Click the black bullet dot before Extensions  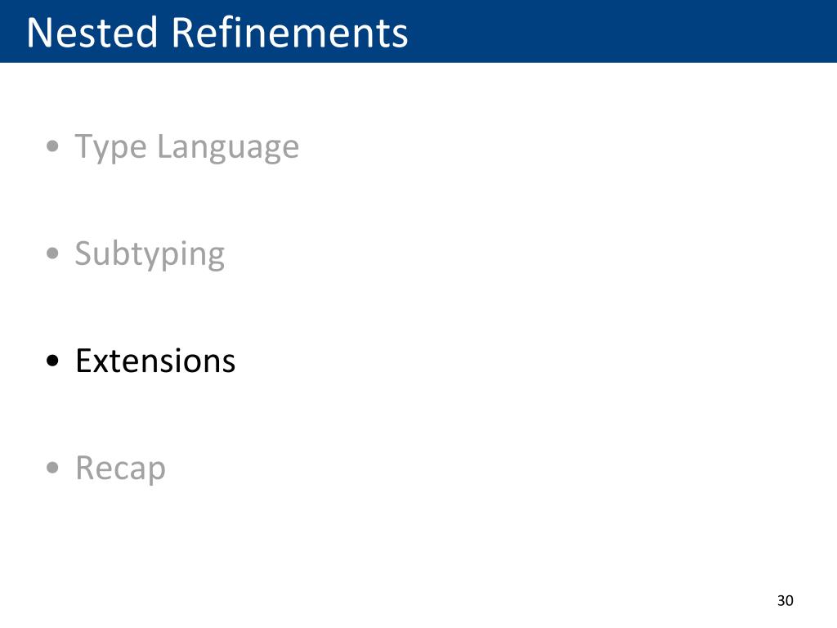coord(52,361)
